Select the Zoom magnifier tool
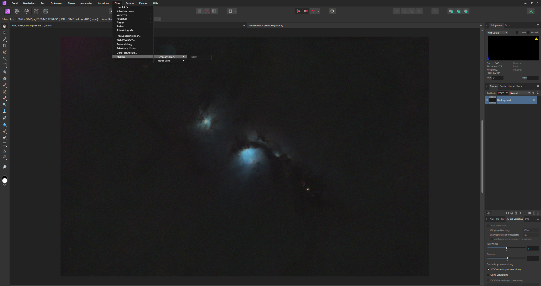The width and height of the screenshot is (541, 286). point(5,167)
